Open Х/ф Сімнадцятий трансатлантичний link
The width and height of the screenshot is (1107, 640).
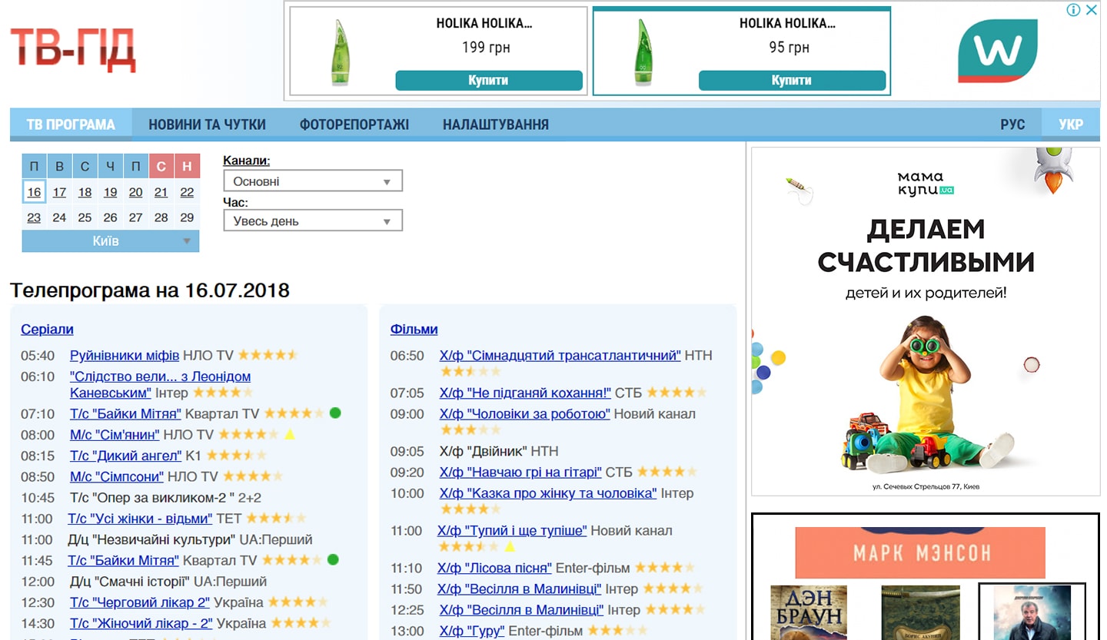(x=560, y=356)
